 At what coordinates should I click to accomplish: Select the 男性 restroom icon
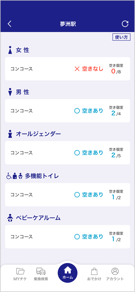coord(10,92)
